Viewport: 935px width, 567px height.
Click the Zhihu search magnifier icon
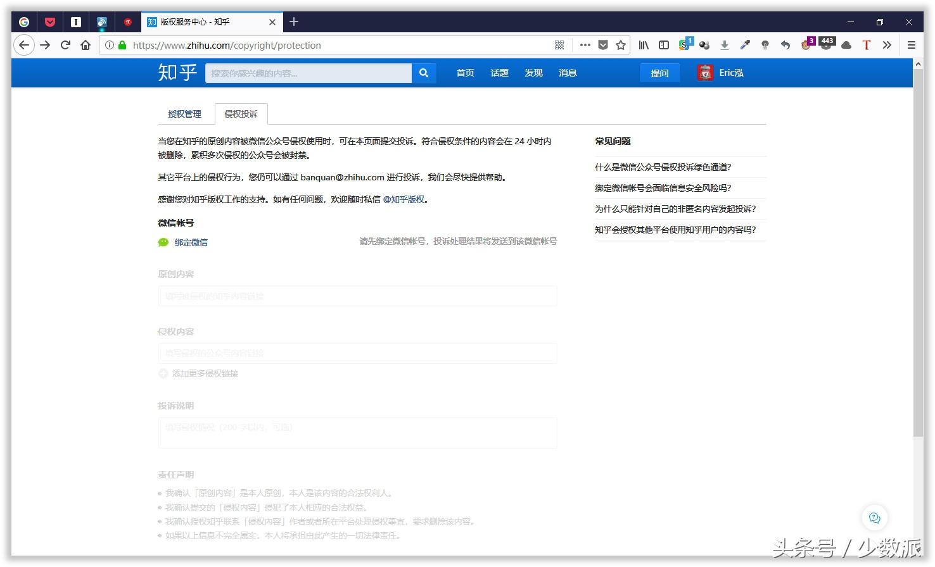pos(424,73)
